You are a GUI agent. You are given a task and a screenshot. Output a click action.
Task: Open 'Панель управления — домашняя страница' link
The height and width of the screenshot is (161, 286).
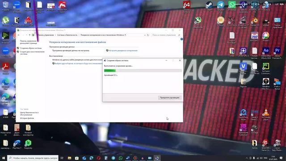tap(29, 42)
